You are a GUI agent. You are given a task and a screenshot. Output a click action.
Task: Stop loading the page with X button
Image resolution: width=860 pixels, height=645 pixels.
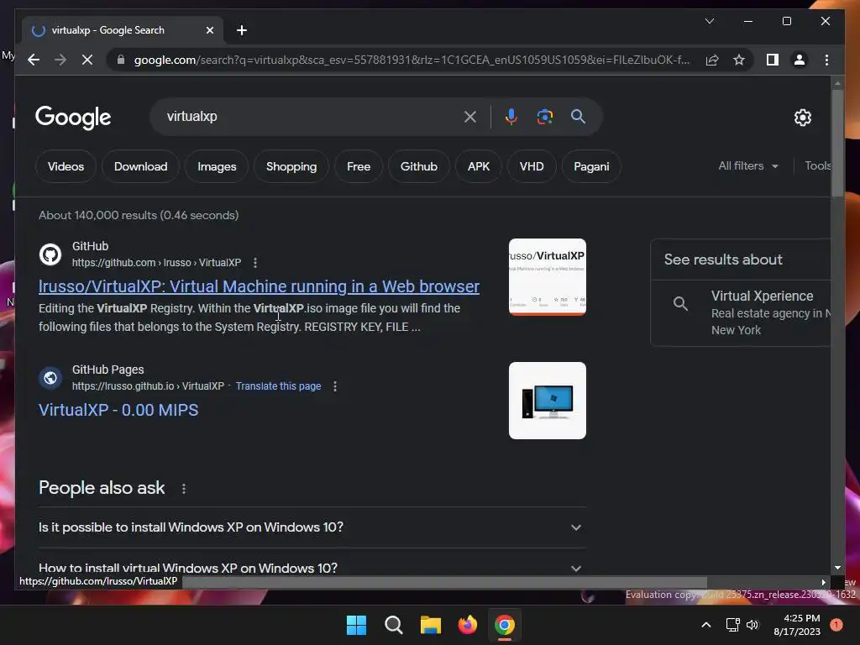(x=87, y=60)
